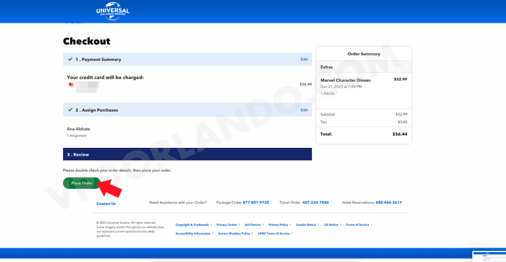506x262 pixels.
Task: Open the Contact Us link
Action: click(x=106, y=204)
